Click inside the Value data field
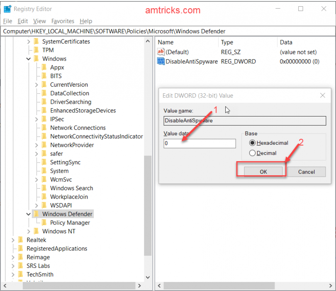Viewport: 336px width, 291px height. pos(199,143)
